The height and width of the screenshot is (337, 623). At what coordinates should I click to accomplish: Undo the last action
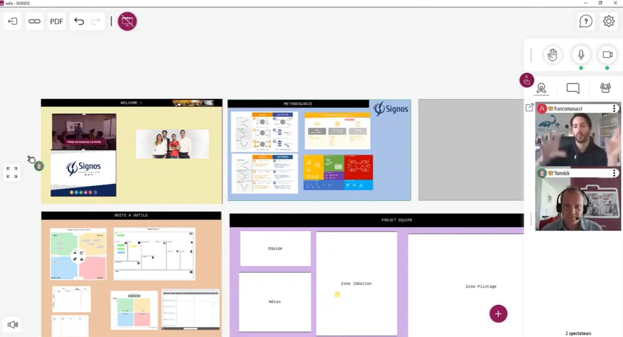coord(79,21)
